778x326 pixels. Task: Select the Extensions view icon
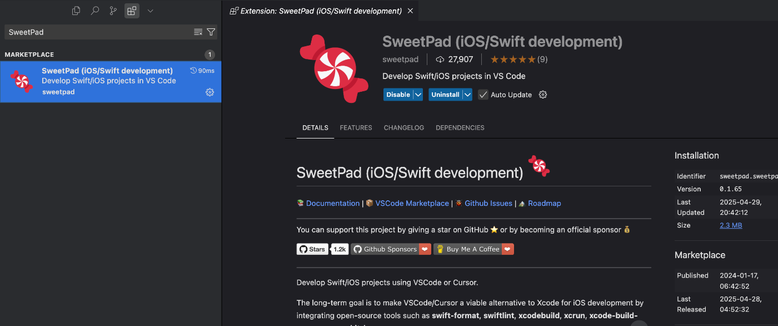pos(132,11)
